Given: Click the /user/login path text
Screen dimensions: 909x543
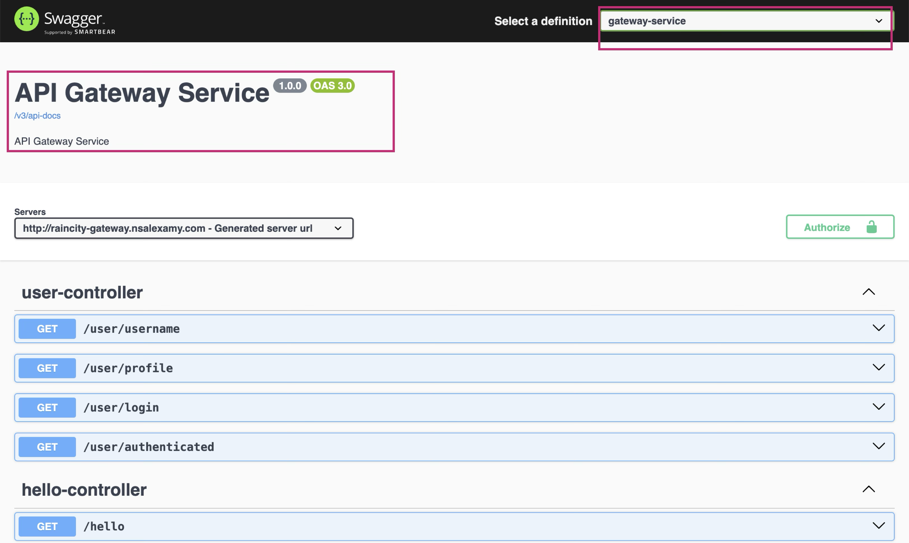Looking at the screenshot, I should click(121, 408).
